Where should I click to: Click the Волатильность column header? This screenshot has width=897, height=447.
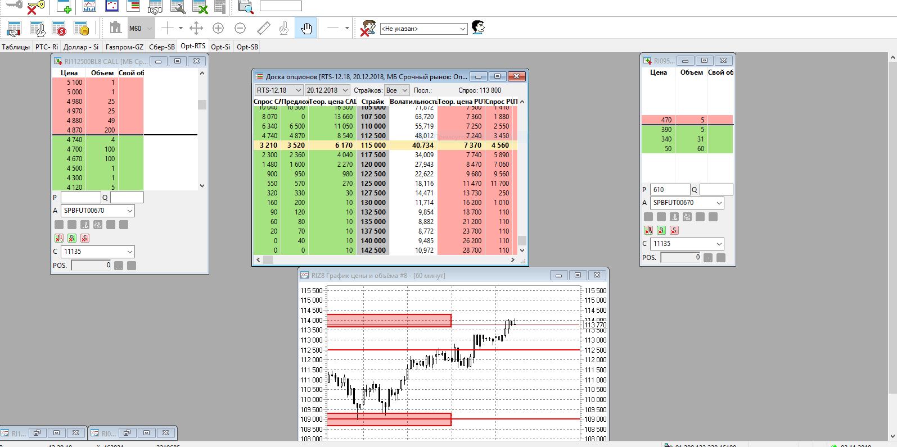pyautogui.click(x=413, y=102)
